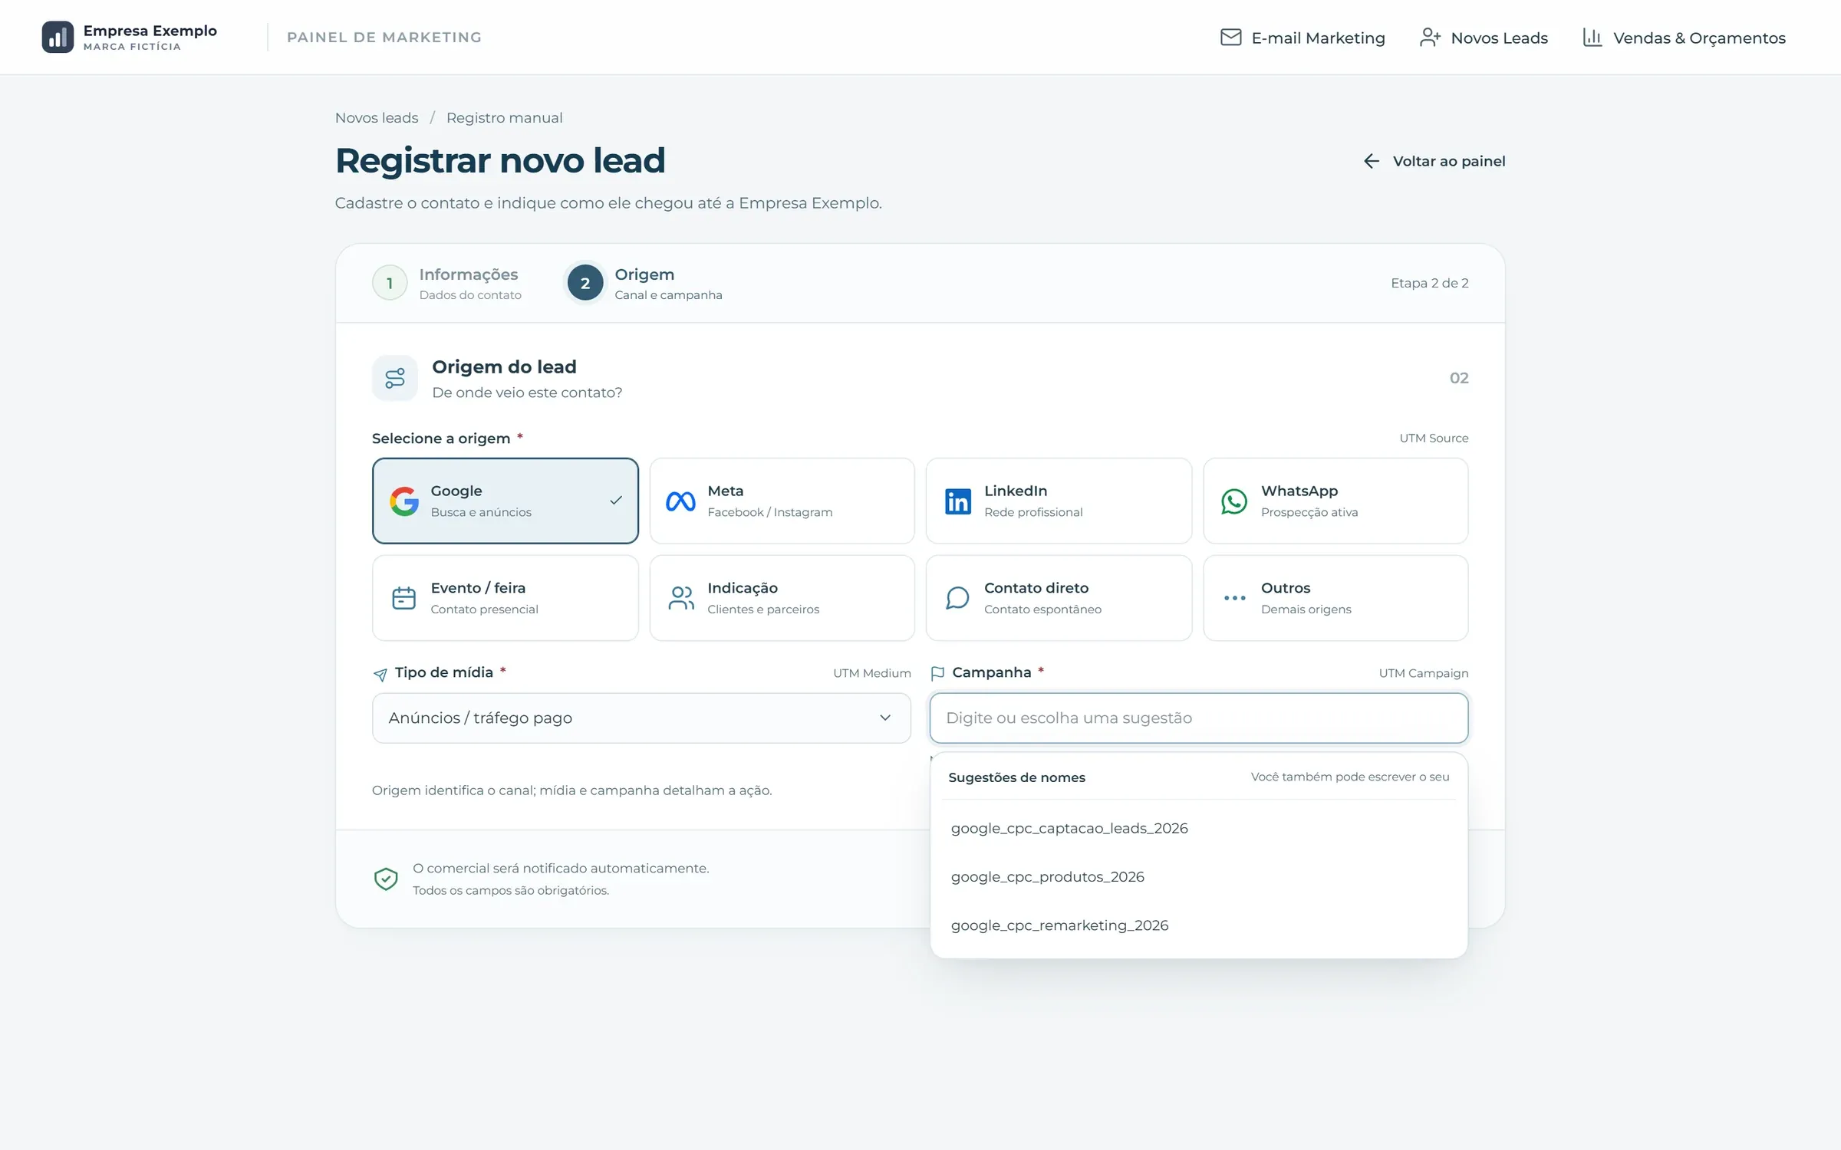Click the chart icon beside Vendas & Orçamentos
Screen dimensions: 1841x1150
click(x=1592, y=38)
